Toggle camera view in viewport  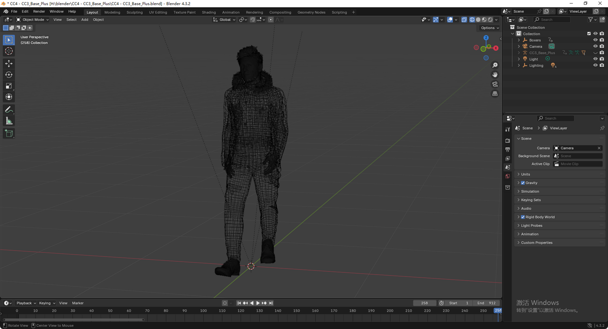click(495, 84)
